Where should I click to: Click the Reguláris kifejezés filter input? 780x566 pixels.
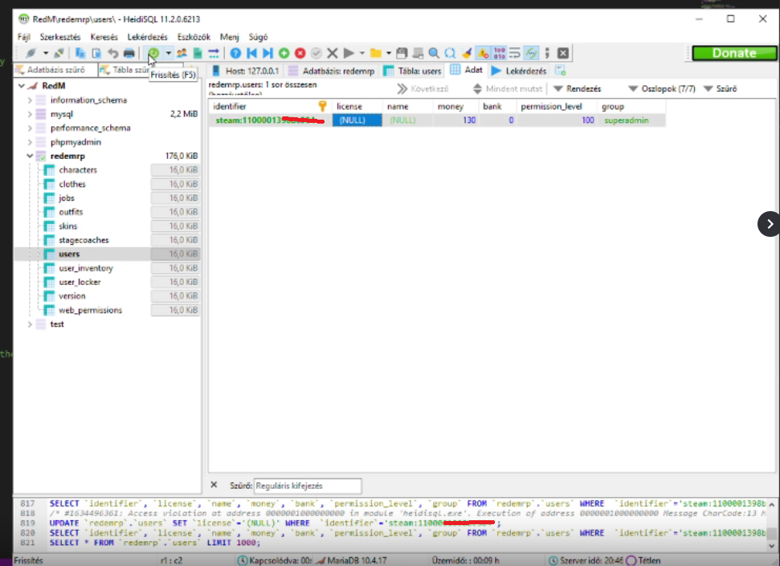308,486
